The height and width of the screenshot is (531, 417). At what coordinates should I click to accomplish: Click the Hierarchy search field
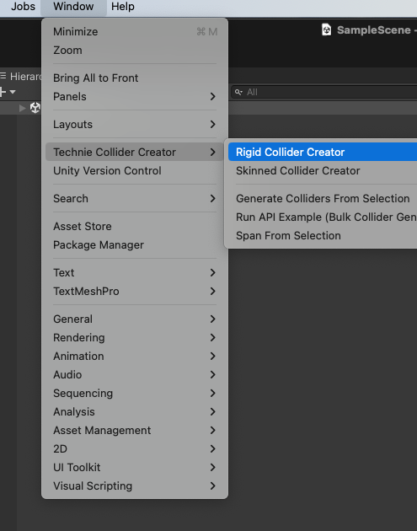click(x=324, y=92)
